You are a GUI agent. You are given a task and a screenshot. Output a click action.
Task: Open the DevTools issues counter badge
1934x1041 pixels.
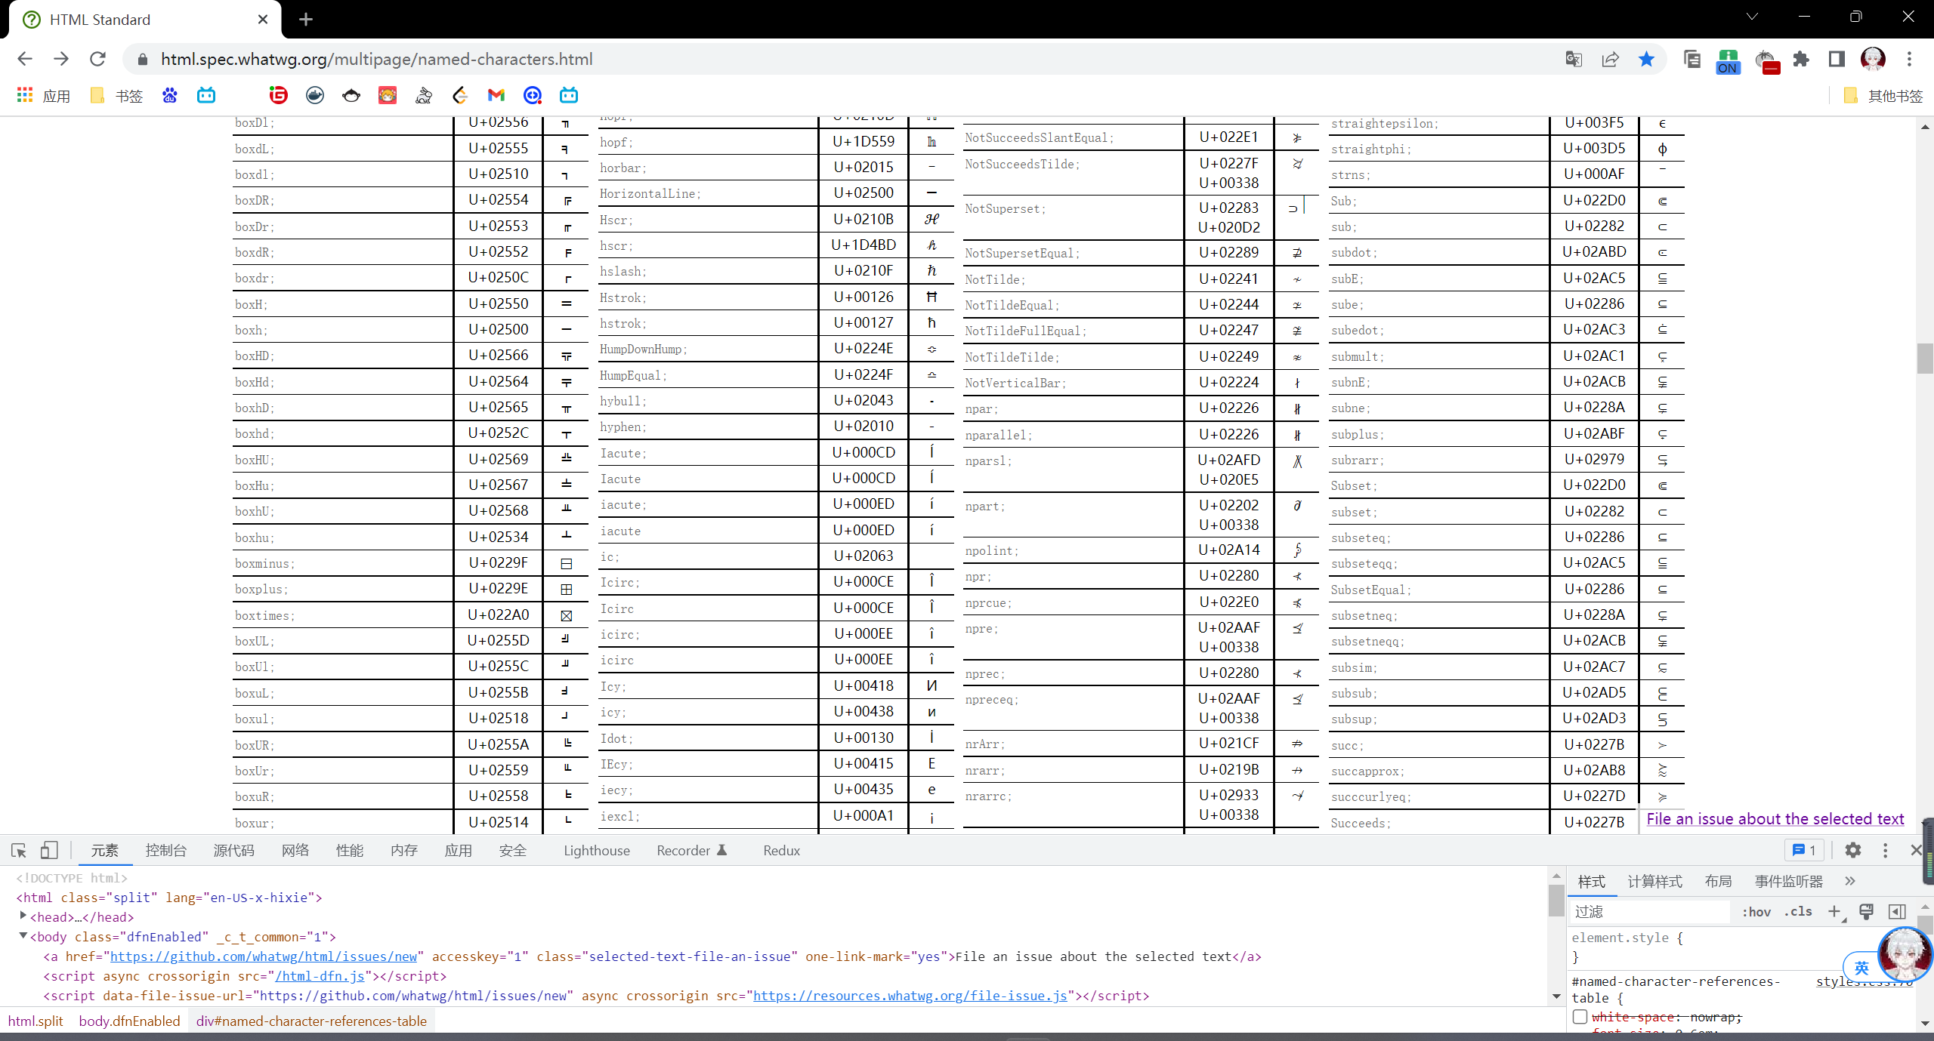1804,851
